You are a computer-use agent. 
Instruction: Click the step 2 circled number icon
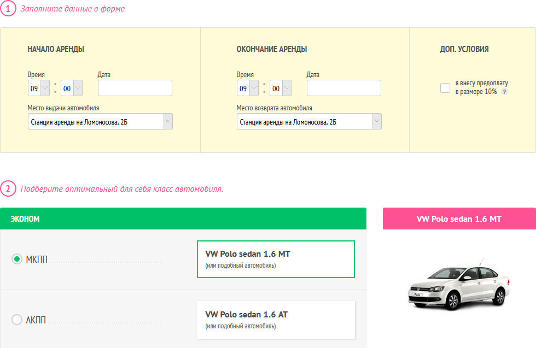pyautogui.click(x=8, y=188)
